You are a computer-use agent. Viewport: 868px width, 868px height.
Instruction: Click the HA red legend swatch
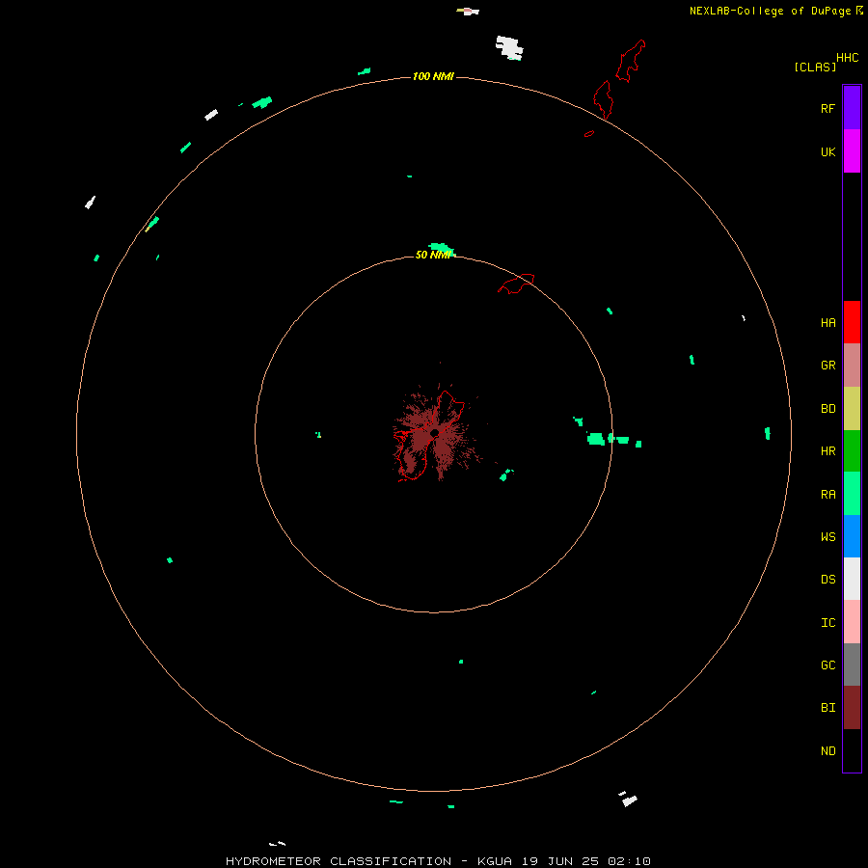(852, 322)
